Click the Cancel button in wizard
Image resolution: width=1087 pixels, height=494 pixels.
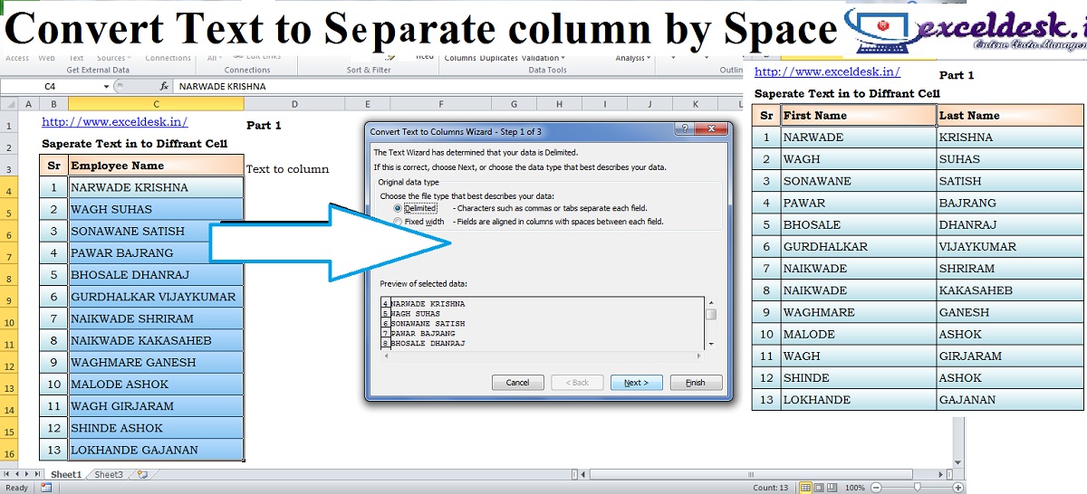(517, 383)
